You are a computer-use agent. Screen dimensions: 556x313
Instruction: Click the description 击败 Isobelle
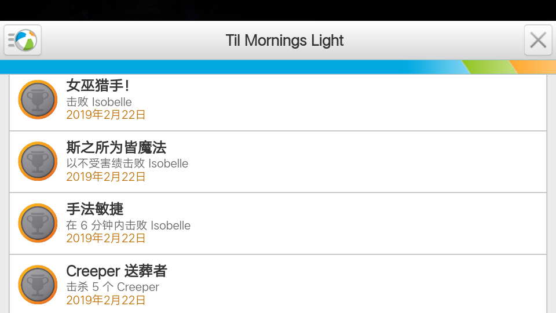click(x=99, y=102)
